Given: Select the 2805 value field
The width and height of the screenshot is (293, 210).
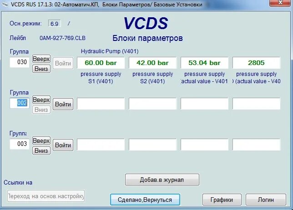Looking at the screenshot, I should [257, 63].
